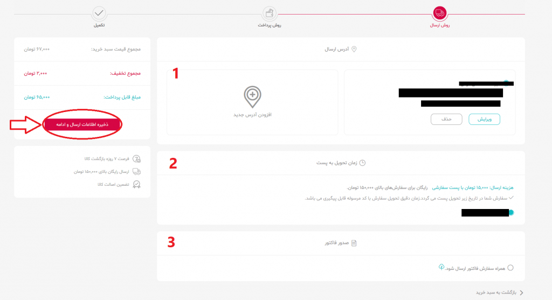Viewport: 552px width, 300px height.
Task: Click the back chevron next to بازگشت به سبد خرید
Action: [x=521, y=292]
